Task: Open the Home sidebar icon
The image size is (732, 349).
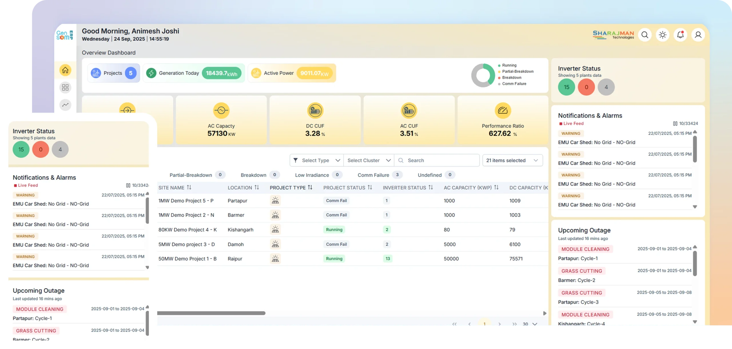Action: click(65, 70)
